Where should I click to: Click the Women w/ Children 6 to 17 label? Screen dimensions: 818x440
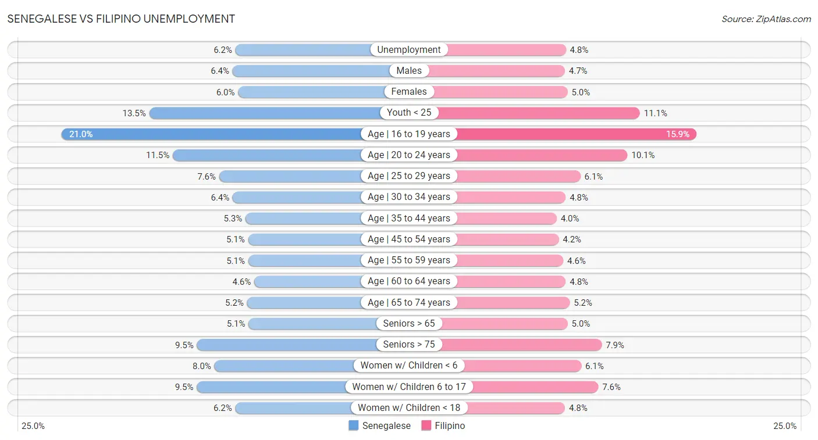tap(409, 387)
